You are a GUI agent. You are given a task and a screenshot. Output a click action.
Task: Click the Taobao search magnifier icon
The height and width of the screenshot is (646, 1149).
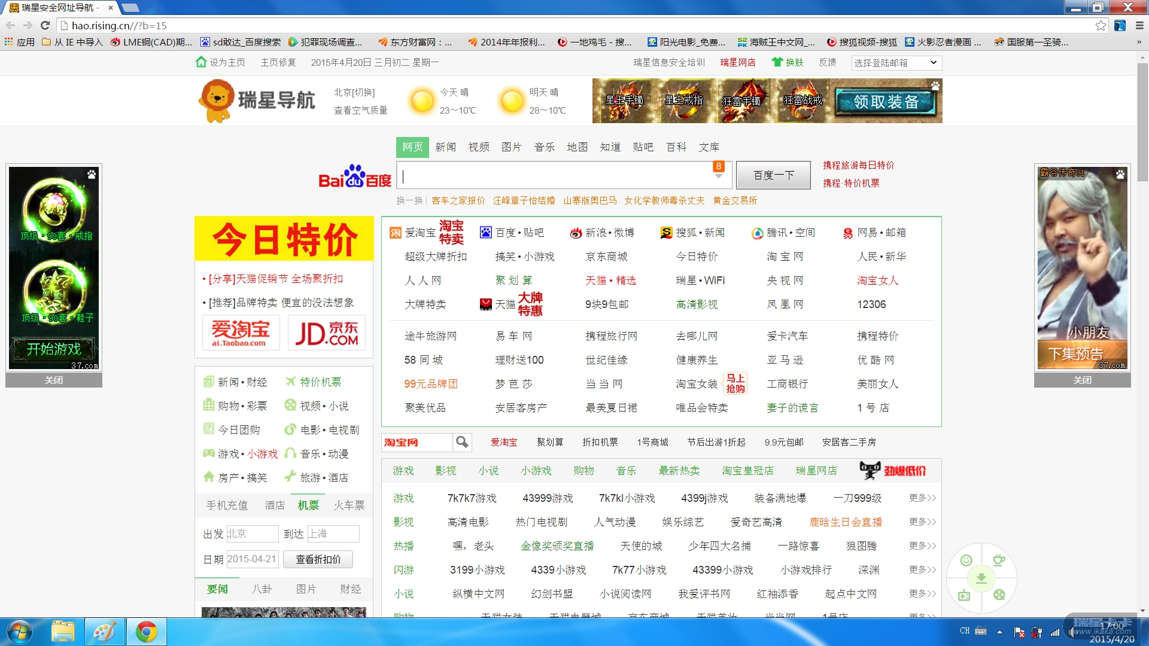(x=461, y=442)
